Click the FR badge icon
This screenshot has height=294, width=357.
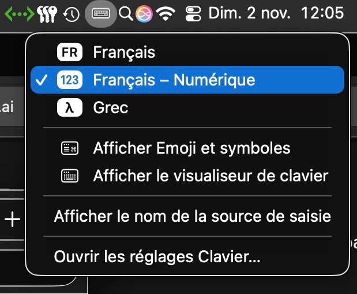[x=70, y=53]
